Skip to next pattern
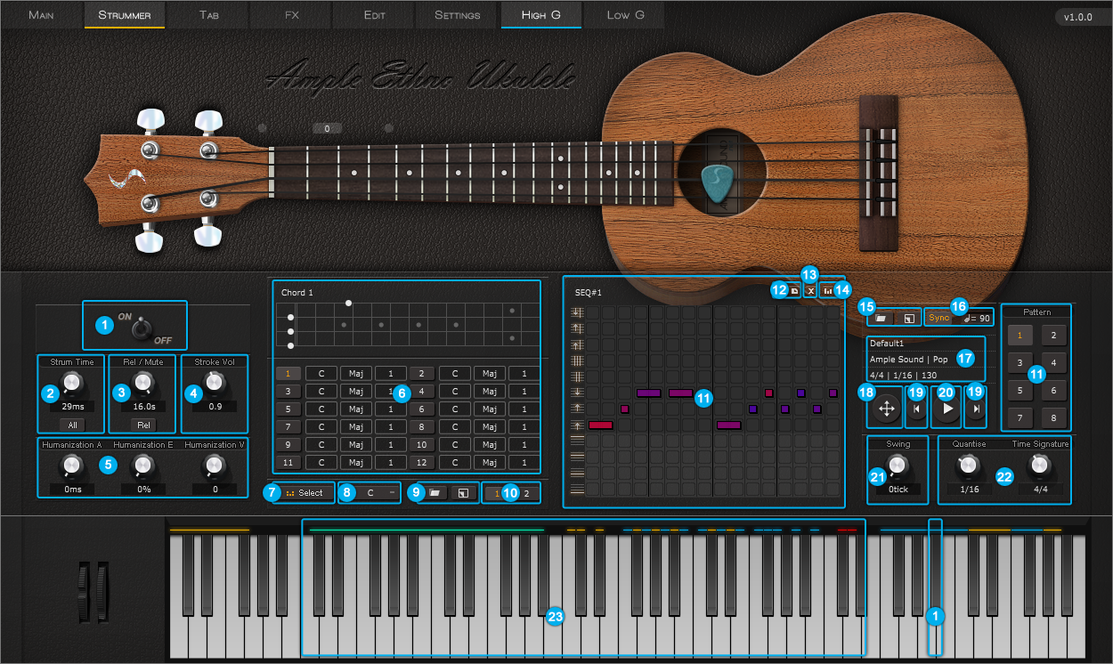 pyautogui.click(x=977, y=409)
